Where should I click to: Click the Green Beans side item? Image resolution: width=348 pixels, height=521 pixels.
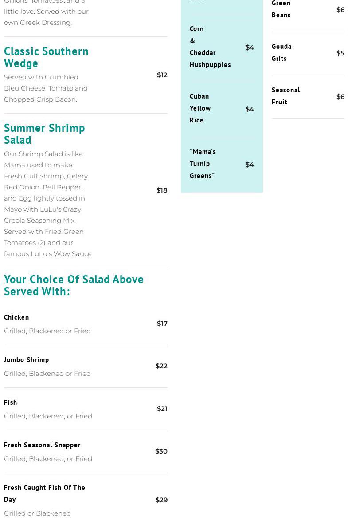coord(281,9)
